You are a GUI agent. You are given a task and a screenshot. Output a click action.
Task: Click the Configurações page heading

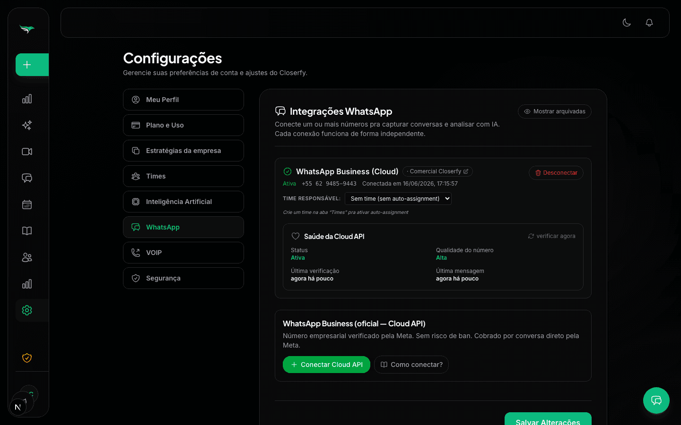(x=173, y=58)
